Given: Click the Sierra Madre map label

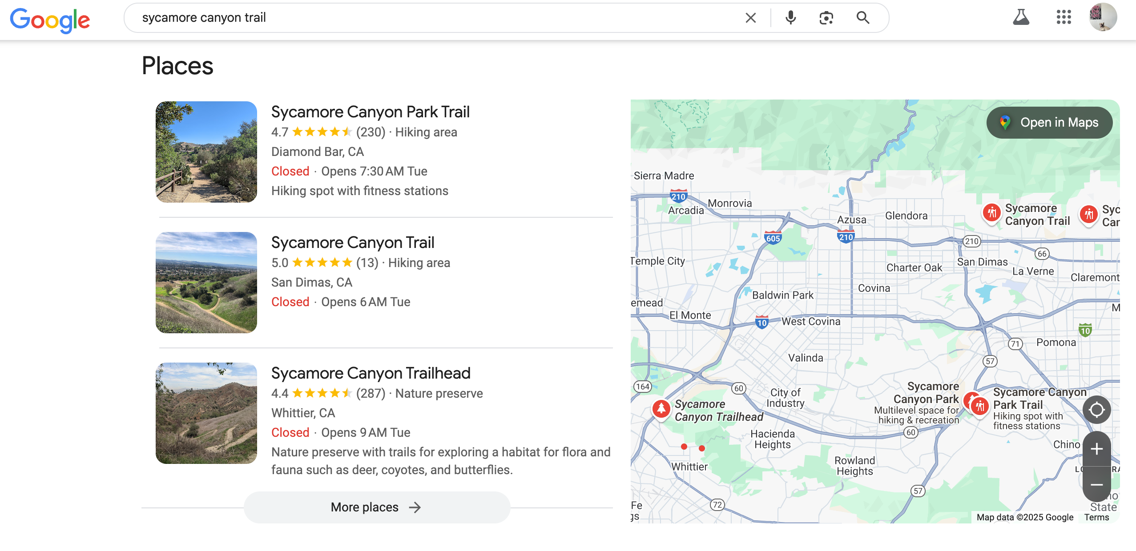Looking at the screenshot, I should pyautogui.click(x=664, y=176).
